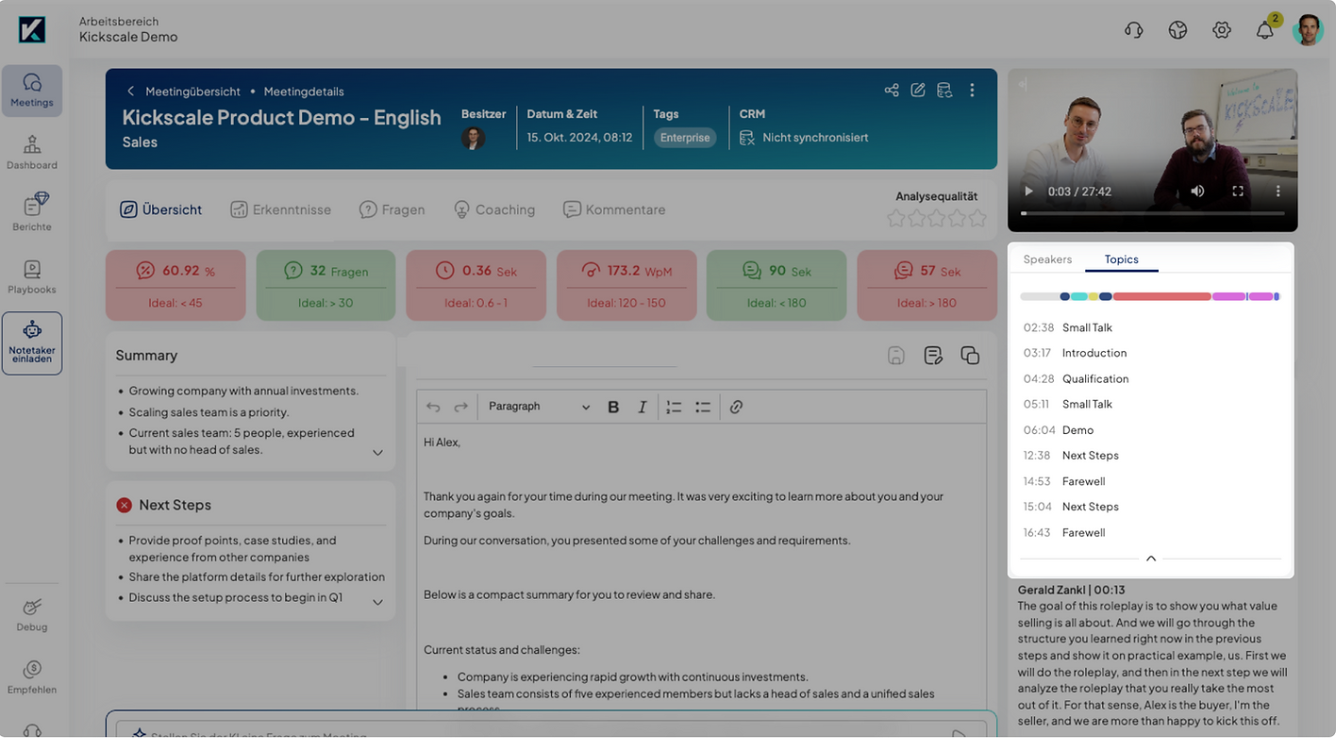Viewport: 1336px width, 751px height.
Task: Insert a bulleted list
Action: 703,407
